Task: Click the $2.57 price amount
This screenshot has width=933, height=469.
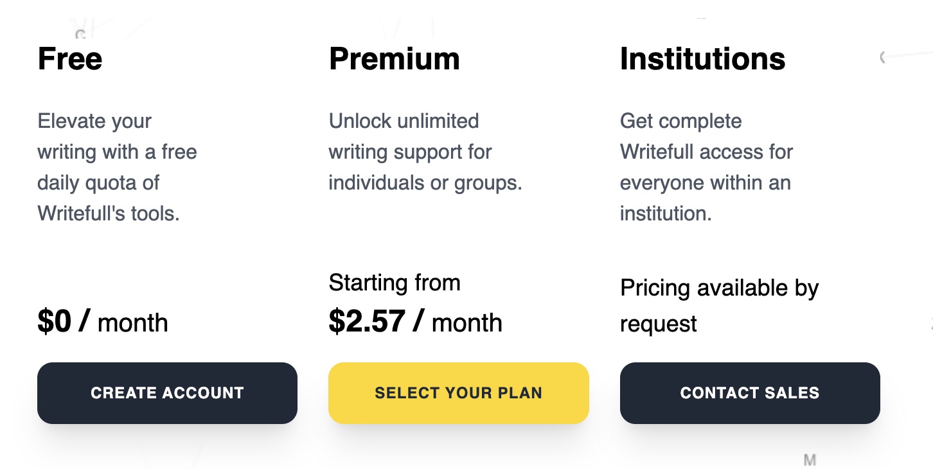Action: coord(367,321)
